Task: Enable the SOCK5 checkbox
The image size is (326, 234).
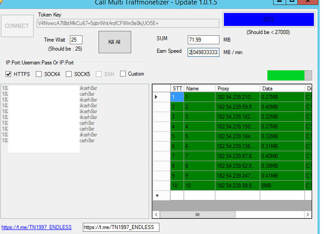Action: [x=69, y=74]
